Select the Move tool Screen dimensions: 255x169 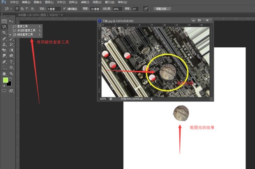(x=11, y=21)
